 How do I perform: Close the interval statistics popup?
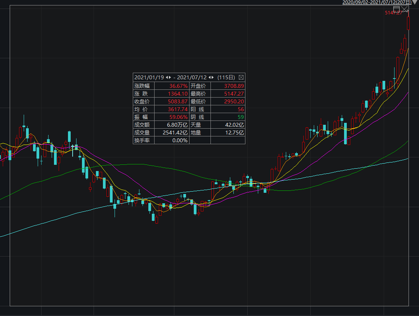(x=241, y=77)
